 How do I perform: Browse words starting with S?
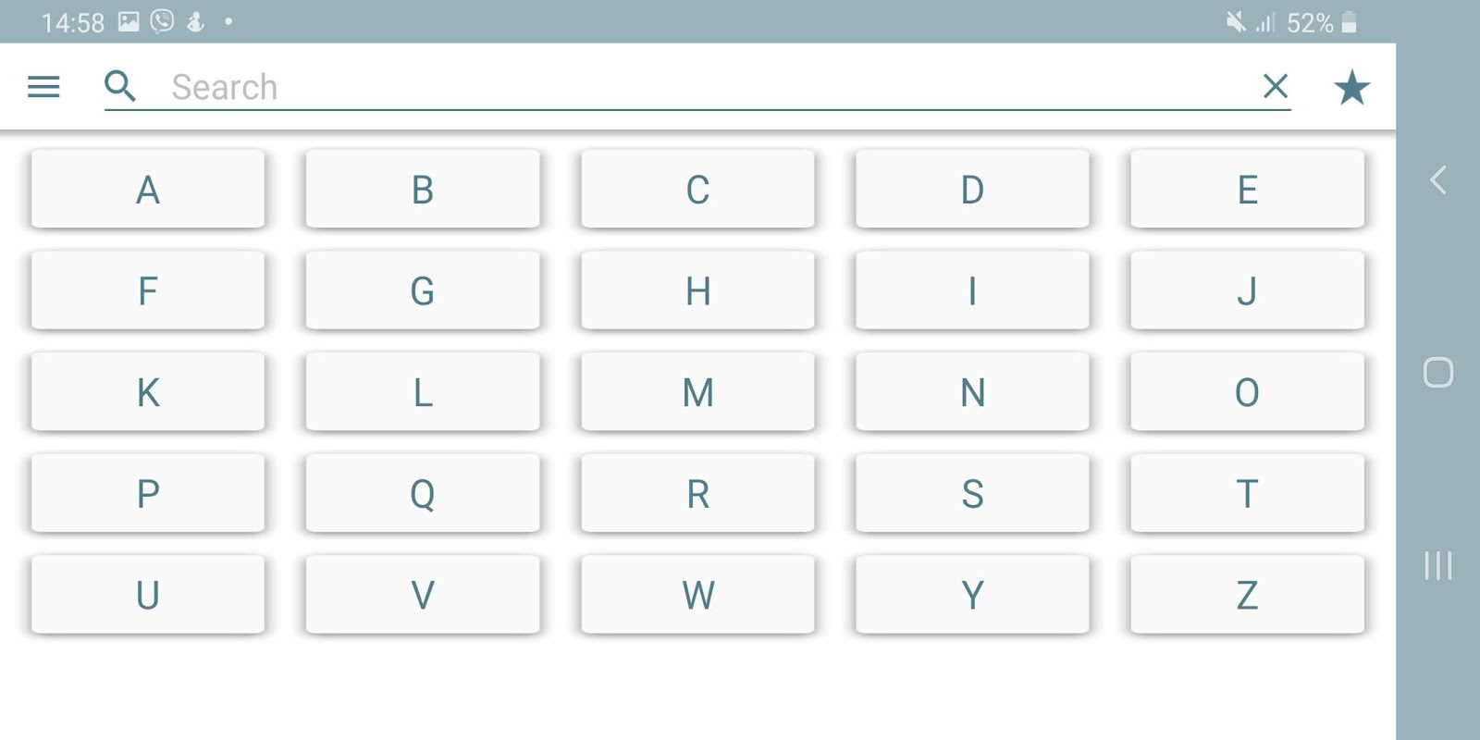(972, 493)
